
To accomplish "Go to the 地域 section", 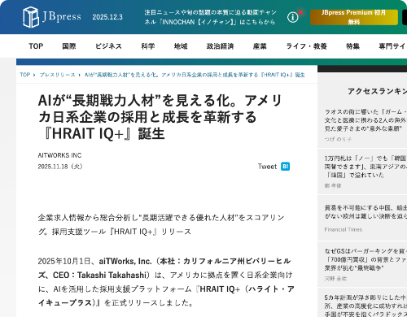I will 181,46.
